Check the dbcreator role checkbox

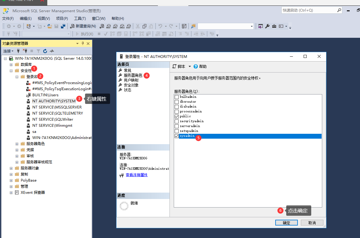click(176, 102)
